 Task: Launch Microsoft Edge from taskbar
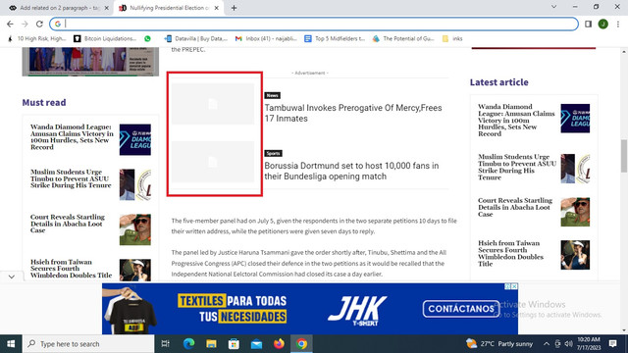(188, 344)
